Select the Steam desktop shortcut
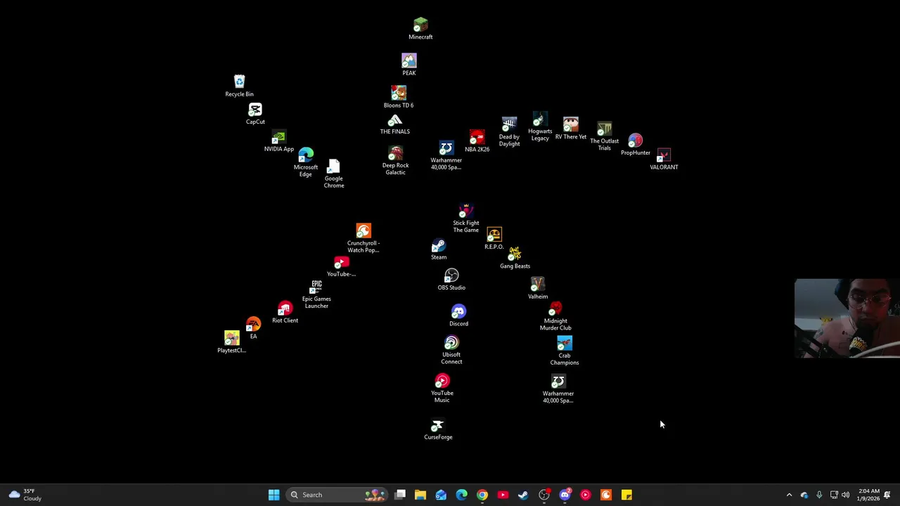This screenshot has width=900, height=506. coord(439,249)
